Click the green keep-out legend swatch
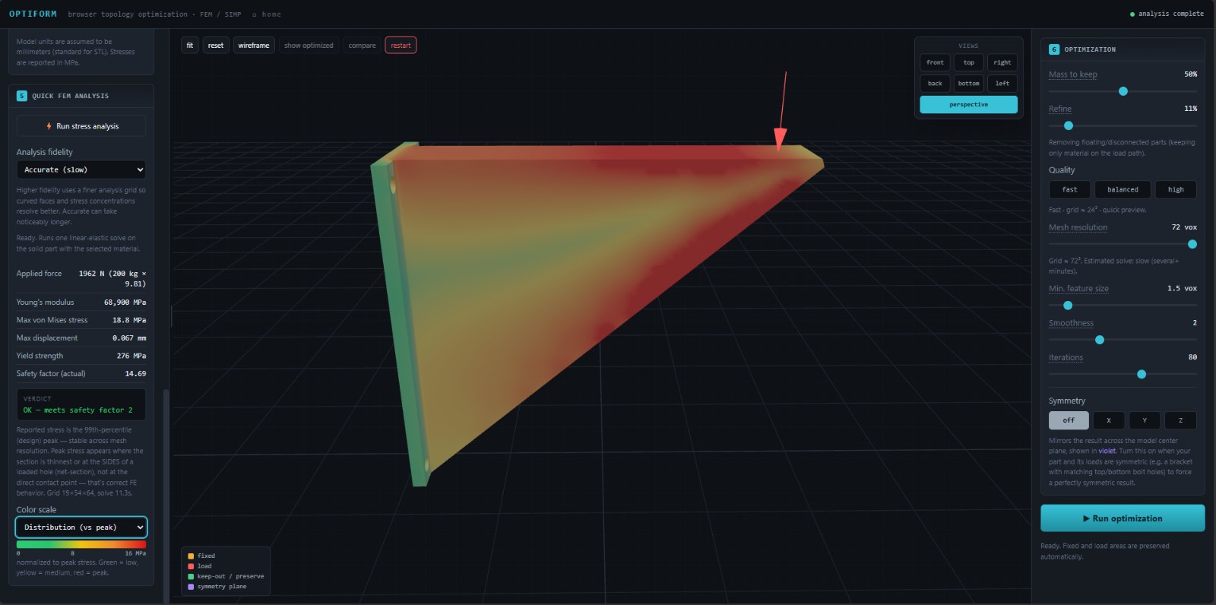The image size is (1216, 605). pos(191,576)
